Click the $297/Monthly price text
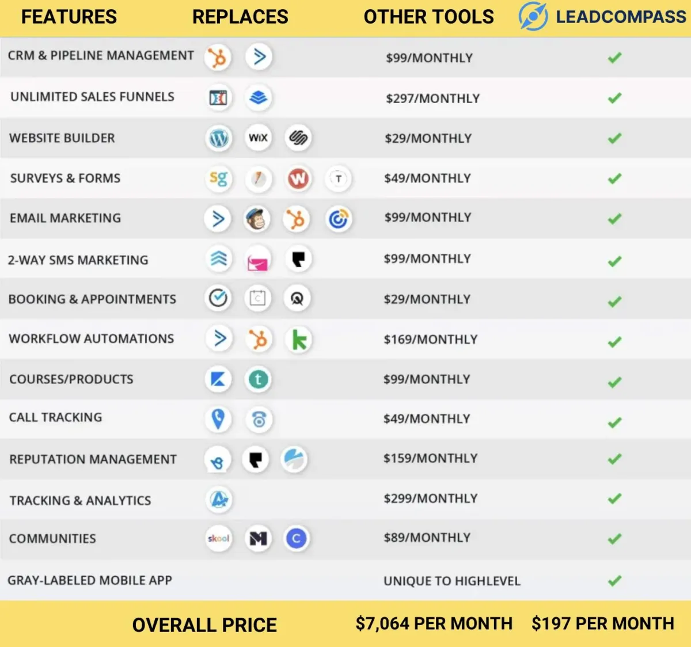This screenshot has width=691, height=647. (x=432, y=98)
